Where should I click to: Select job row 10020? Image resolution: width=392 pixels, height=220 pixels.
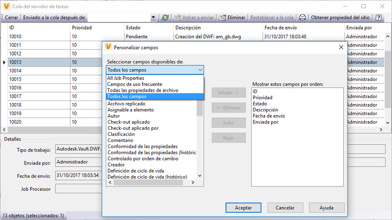[x=55, y=122]
